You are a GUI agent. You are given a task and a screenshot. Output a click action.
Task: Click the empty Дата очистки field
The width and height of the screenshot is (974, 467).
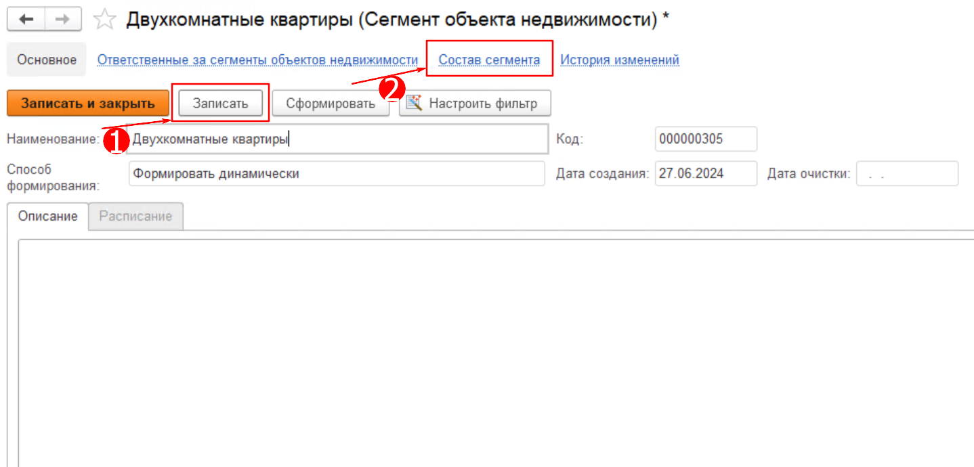tap(906, 173)
